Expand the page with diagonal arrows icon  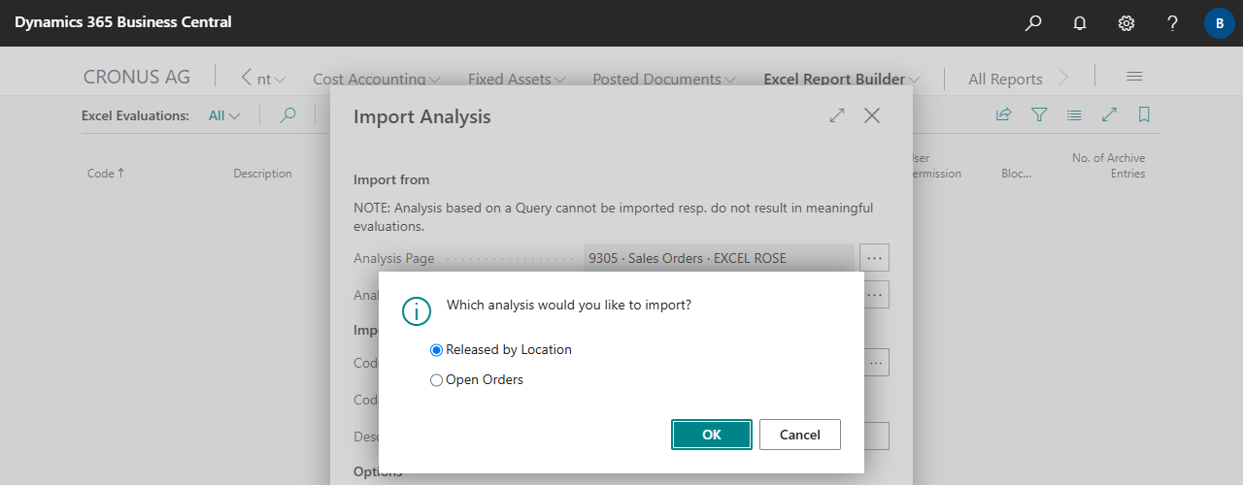point(1109,114)
